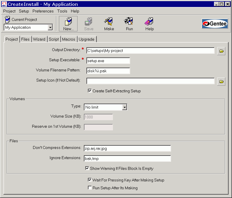
Task: Click the Make setup toolbar icon
Action: pos(109,24)
